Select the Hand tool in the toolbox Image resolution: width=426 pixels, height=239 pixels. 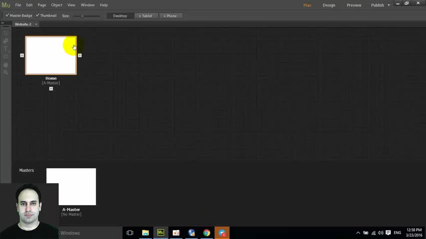coord(5,65)
